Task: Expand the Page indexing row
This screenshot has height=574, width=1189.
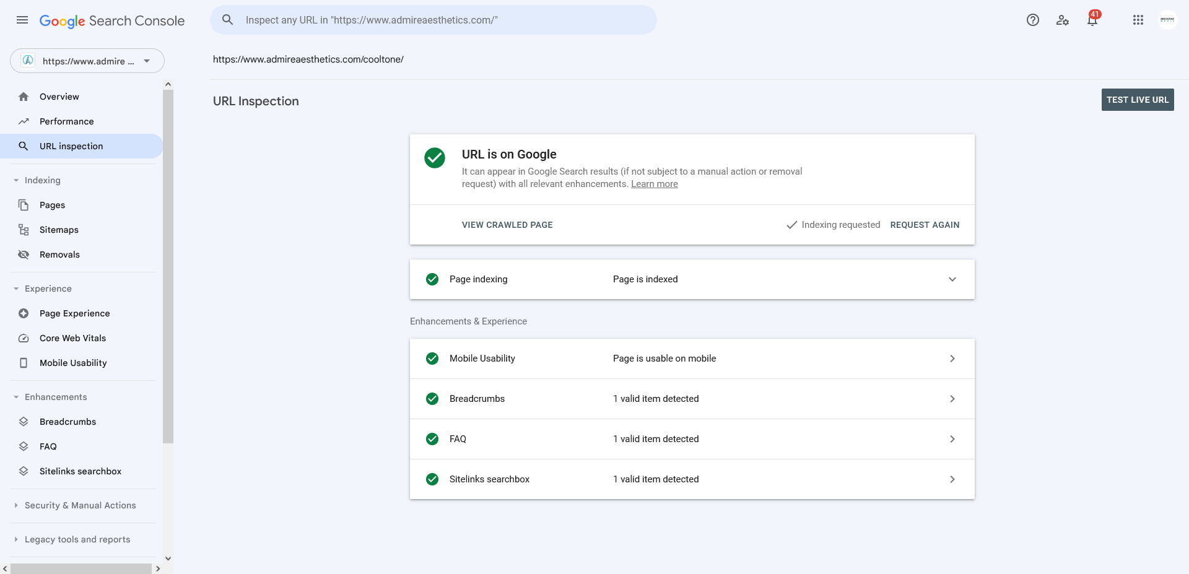Action: [x=692, y=279]
